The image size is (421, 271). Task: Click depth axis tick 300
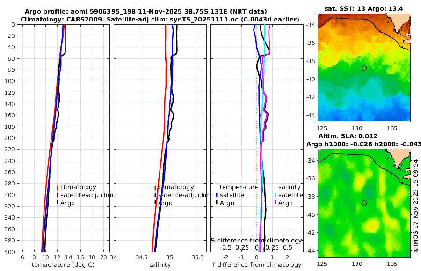click(9, 195)
